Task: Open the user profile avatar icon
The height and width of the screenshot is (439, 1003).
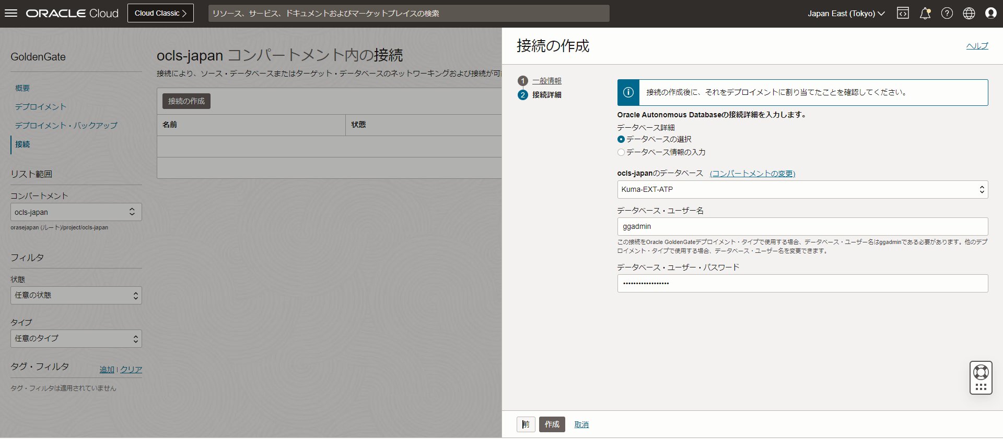Action: click(x=991, y=14)
